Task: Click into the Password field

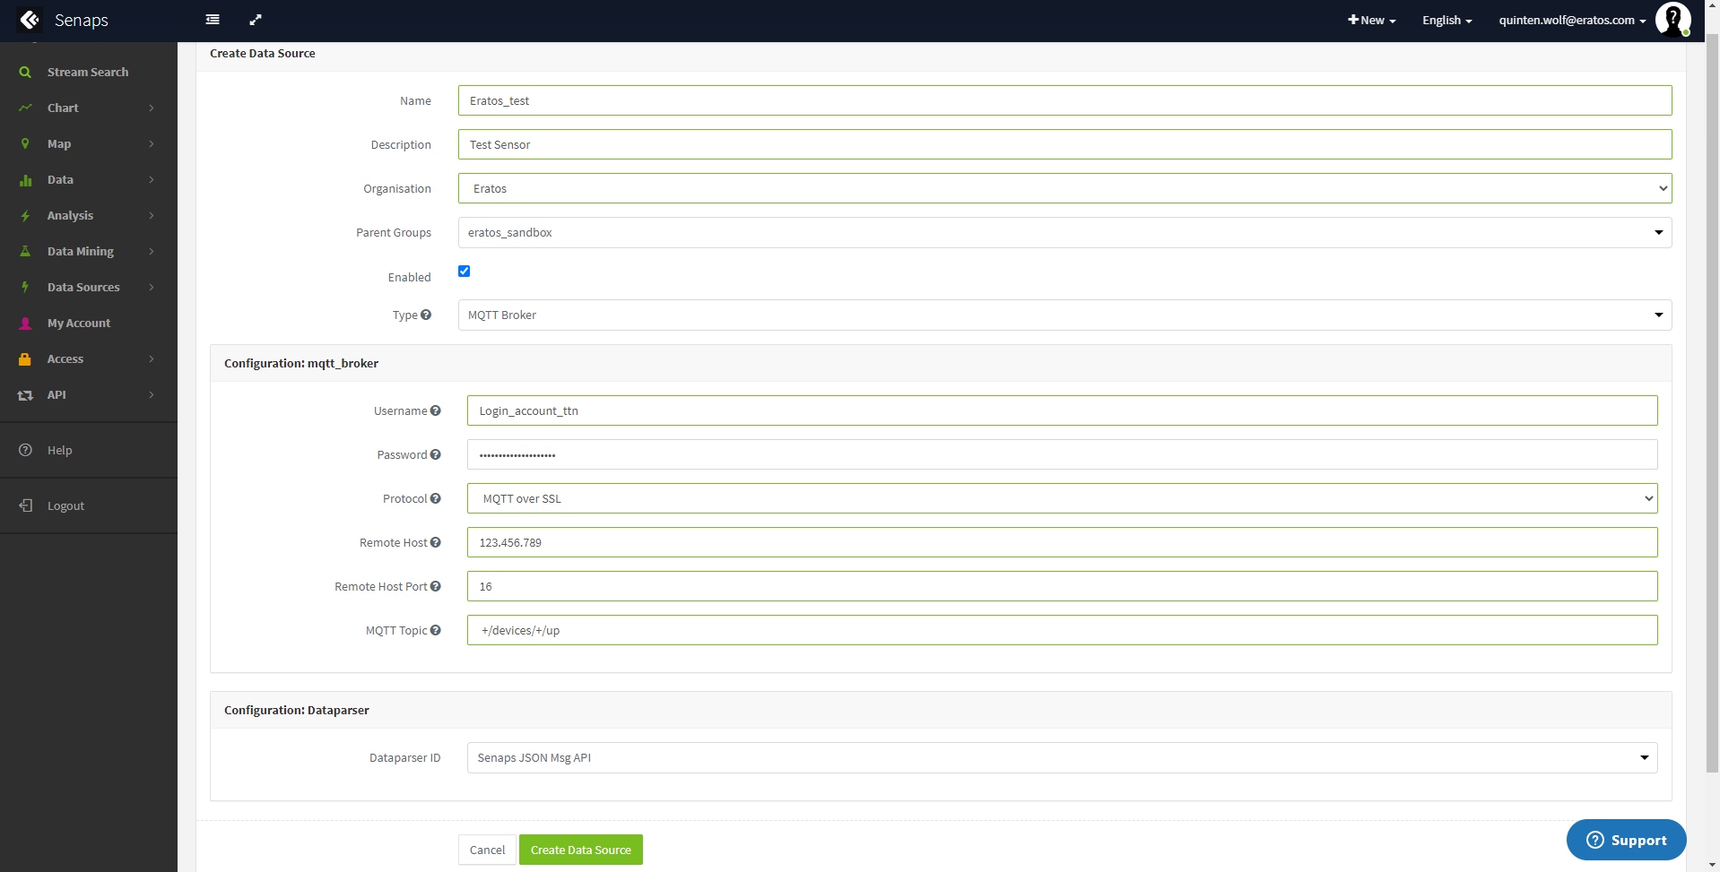Action: click(1062, 454)
